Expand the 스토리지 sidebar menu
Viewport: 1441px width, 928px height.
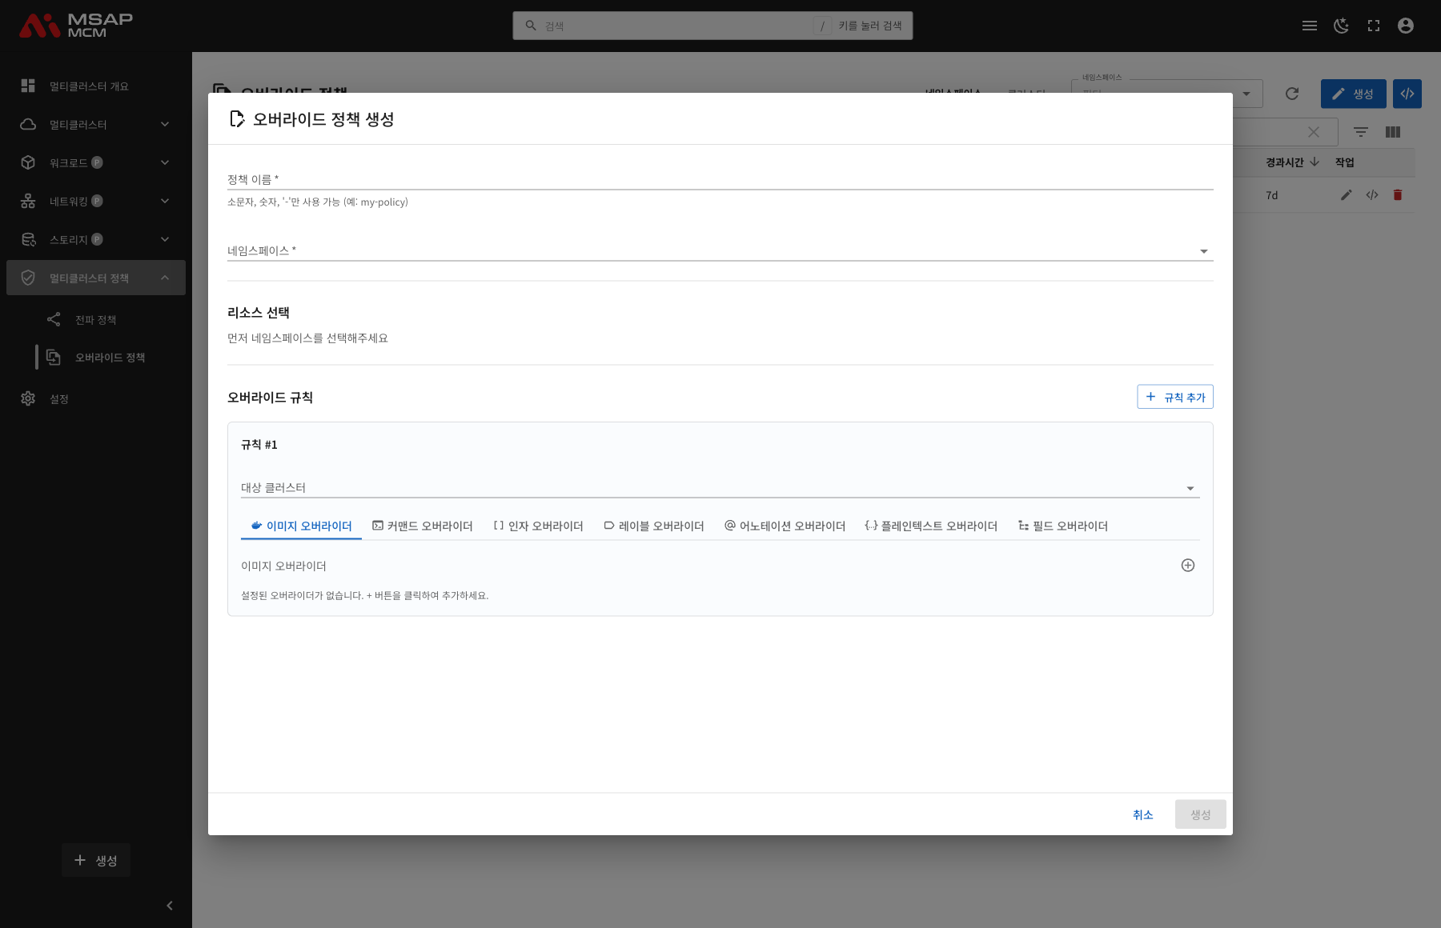tap(96, 239)
